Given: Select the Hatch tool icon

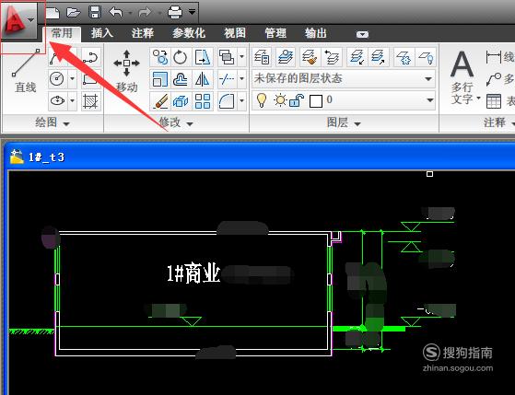Looking at the screenshot, I should 91,100.
